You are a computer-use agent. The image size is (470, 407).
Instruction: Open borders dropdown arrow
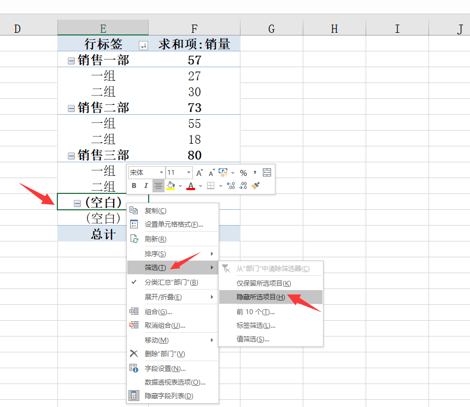[x=221, y=186]
